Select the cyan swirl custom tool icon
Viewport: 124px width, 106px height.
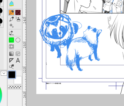(x=11, y=4)
